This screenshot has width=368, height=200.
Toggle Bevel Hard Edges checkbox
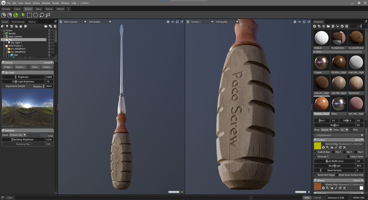click(316, 175)
